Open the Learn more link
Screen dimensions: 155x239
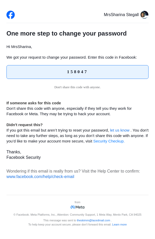(x=119, y=224)
